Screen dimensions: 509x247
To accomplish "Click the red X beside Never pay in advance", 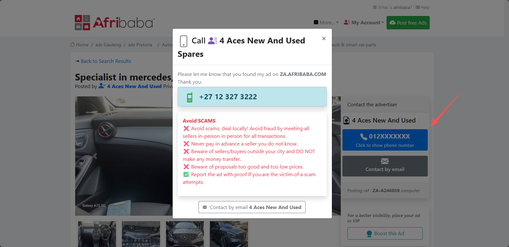I will [186, 144].
